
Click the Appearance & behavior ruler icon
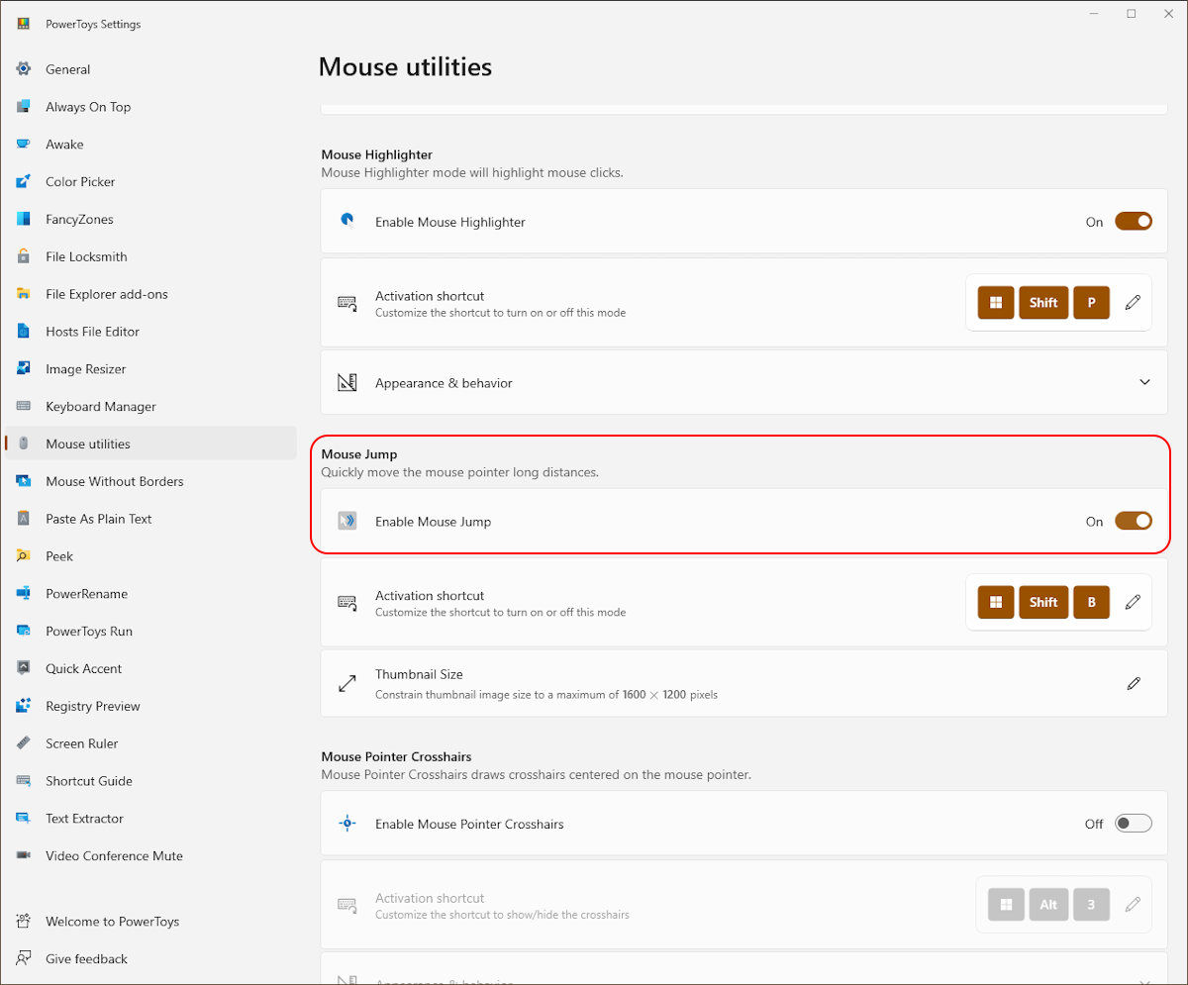click(346, 382)
